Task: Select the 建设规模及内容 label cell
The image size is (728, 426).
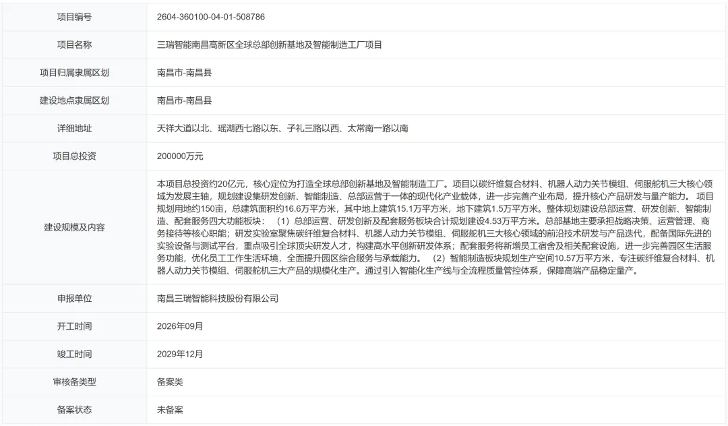Action: point(74,227)
